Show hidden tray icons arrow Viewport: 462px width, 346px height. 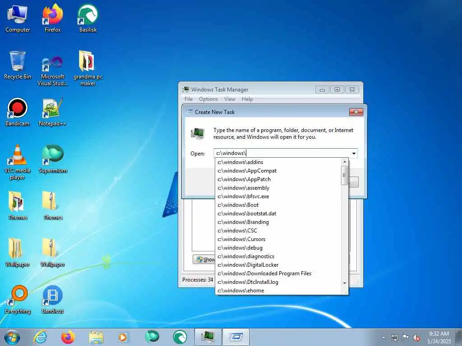click(383, 337)
